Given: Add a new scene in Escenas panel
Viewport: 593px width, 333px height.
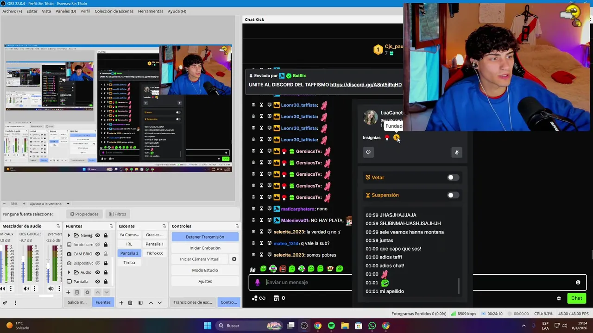Looking at the screenshot, I should click(x=121, y=302).
